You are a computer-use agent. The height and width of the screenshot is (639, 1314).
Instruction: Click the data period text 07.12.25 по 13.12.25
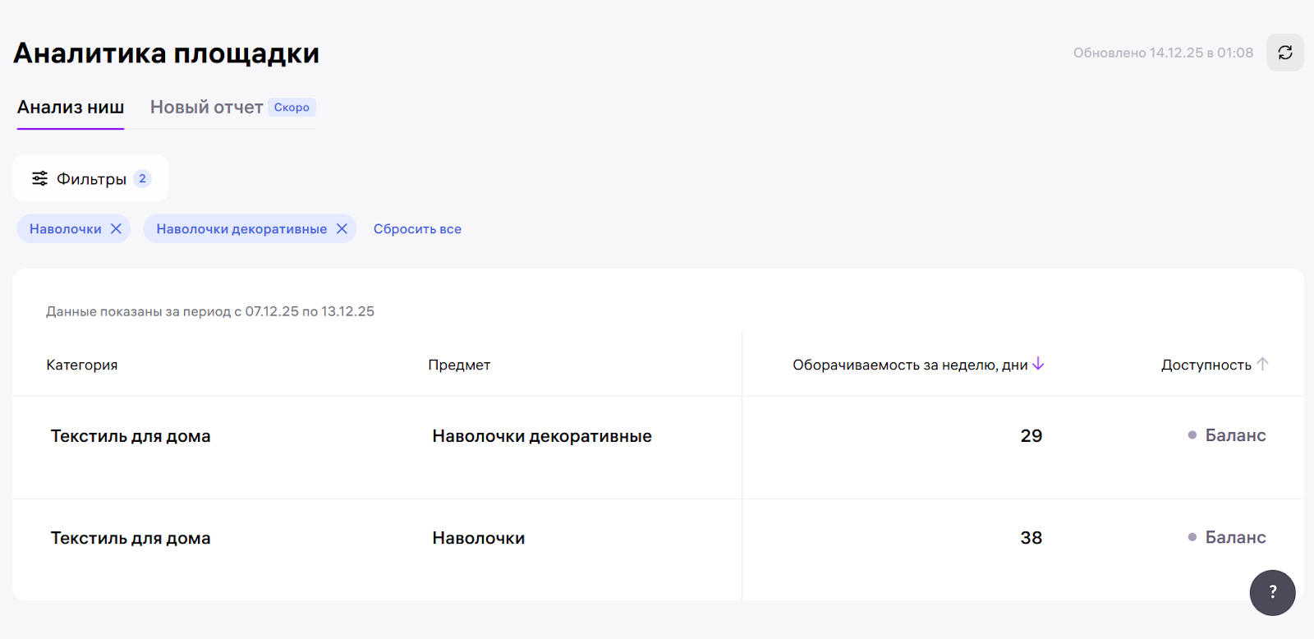pyautogui.click(x=310, y=311)
